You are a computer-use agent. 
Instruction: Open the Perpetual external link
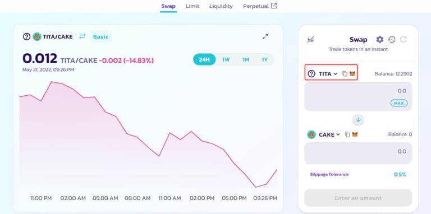coord(260,6)
